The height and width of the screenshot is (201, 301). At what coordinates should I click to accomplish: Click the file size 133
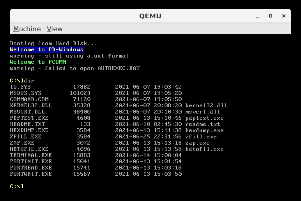tap(85, 124)
